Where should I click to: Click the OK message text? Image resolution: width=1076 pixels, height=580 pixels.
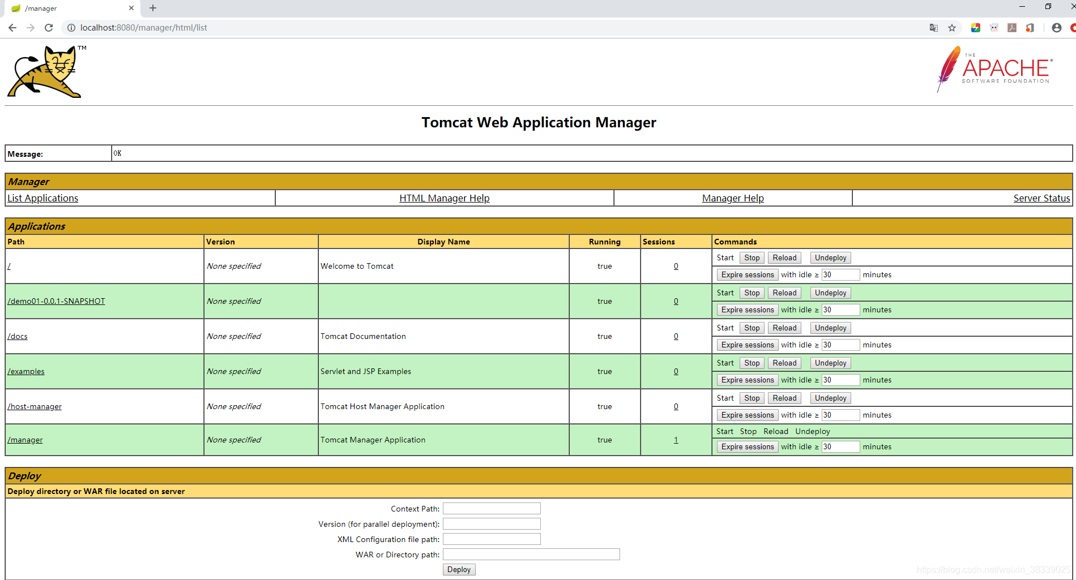coord(117,153)
